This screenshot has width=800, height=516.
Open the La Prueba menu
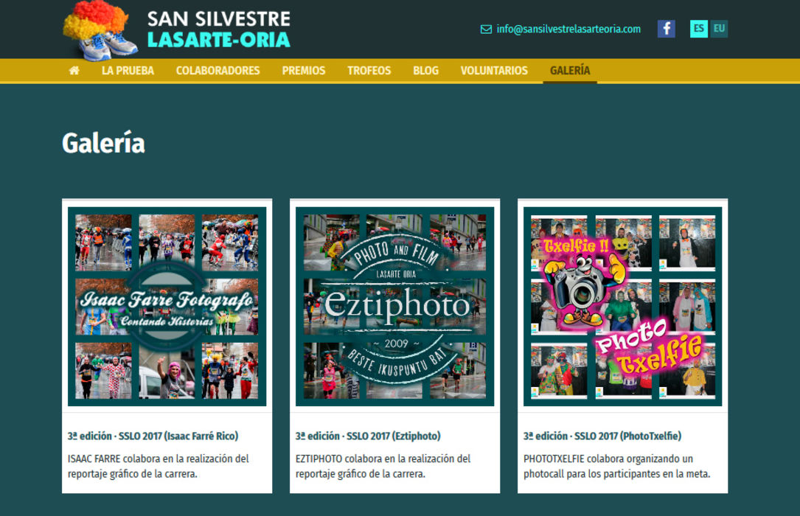point(128,70)
